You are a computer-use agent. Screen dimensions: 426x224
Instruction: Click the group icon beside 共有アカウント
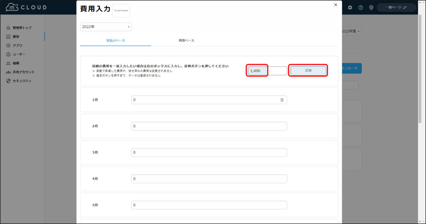[9, 72]
